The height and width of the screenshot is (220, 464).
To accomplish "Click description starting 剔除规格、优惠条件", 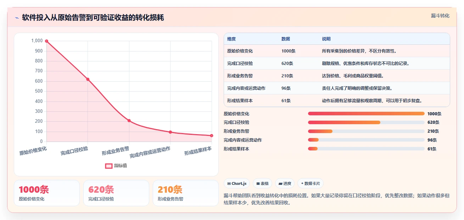I will click(x=366, y=64).
